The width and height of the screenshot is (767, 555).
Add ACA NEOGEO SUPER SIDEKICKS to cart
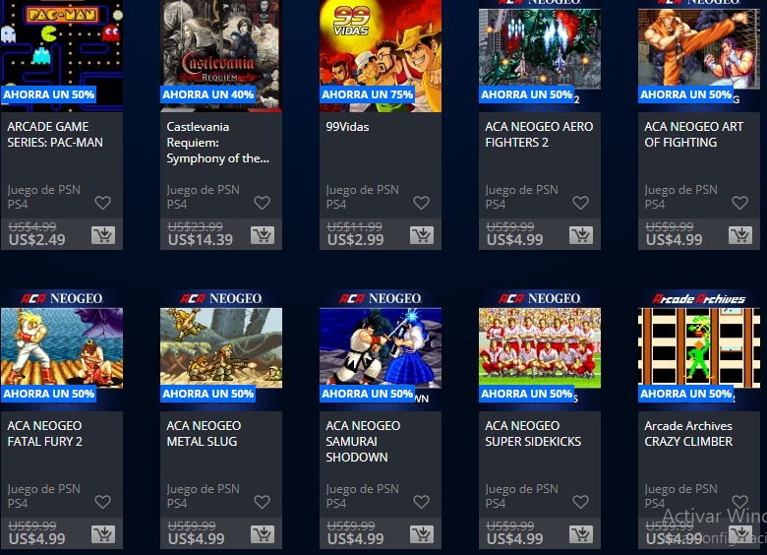coord(581,534)
